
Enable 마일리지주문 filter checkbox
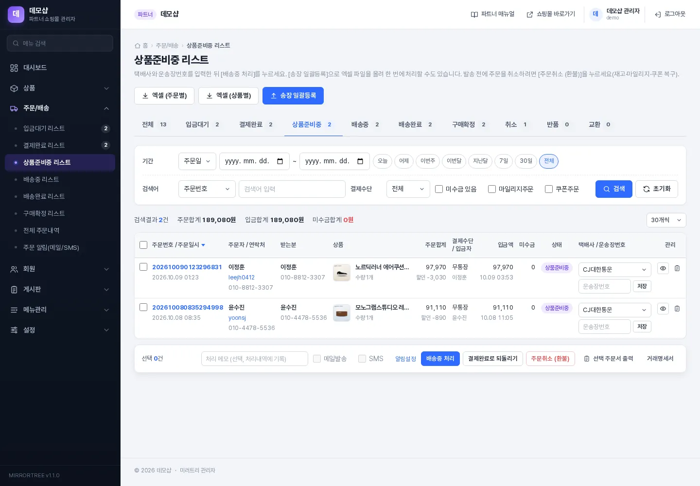point(492,189)
